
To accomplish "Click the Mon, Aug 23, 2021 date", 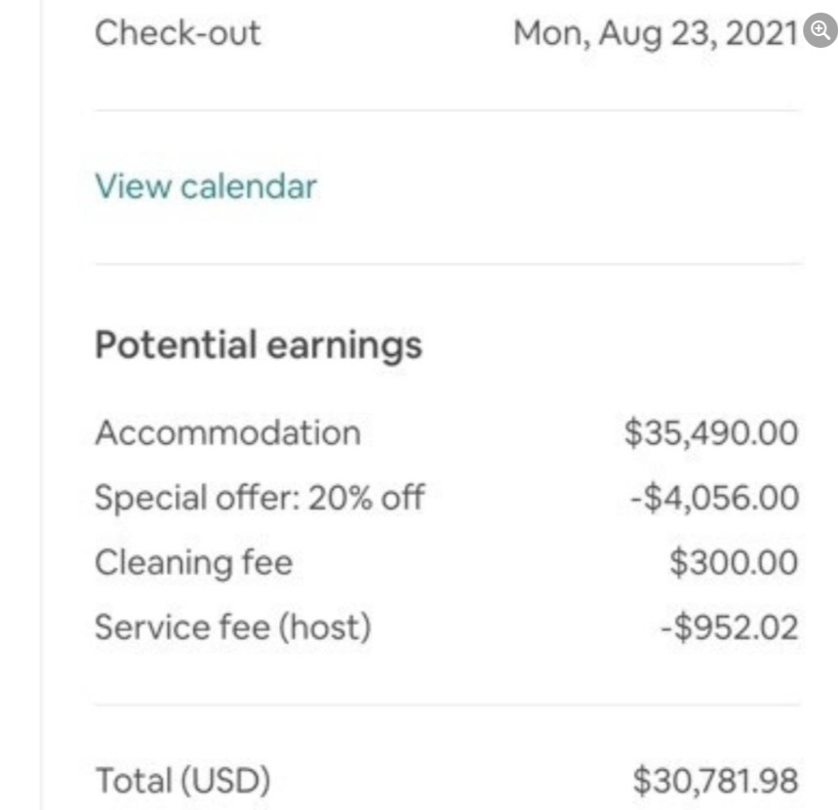I will 656,33.
